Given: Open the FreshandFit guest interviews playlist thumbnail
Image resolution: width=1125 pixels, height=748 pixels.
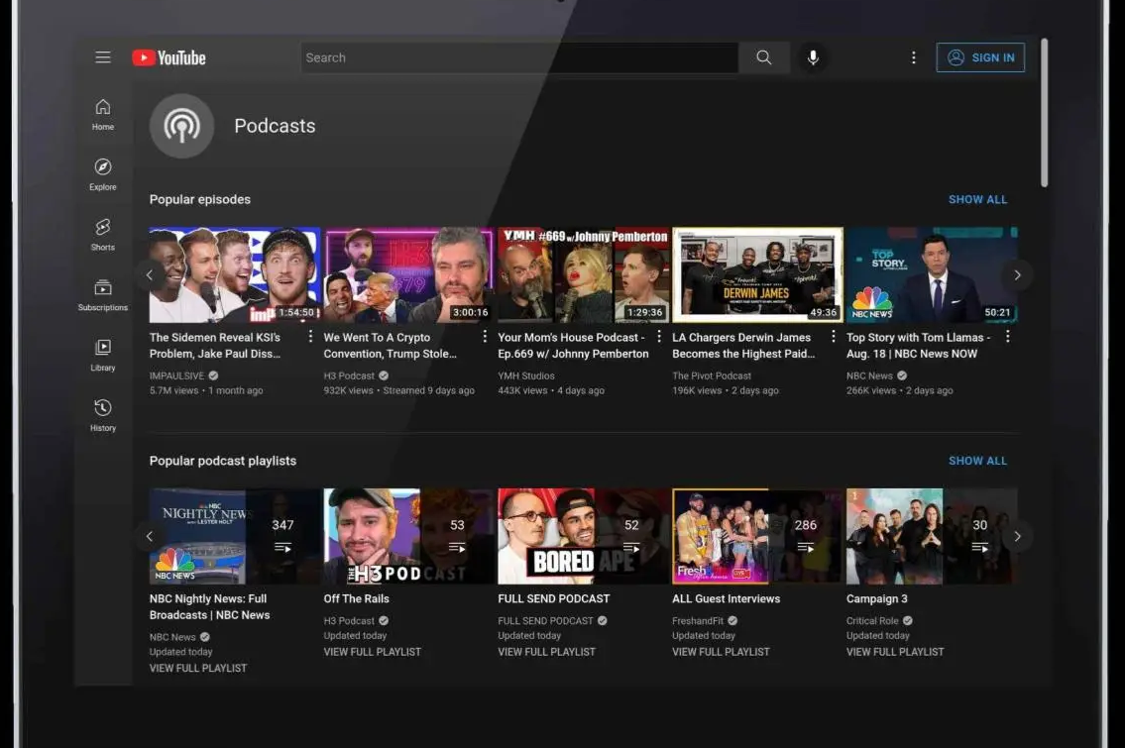Looking at the screenshot, I should [x=757, y=536].
